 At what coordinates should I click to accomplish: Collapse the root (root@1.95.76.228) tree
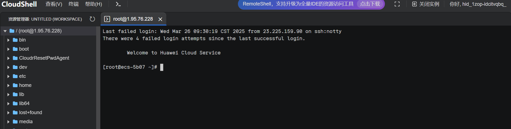[5, 31]
